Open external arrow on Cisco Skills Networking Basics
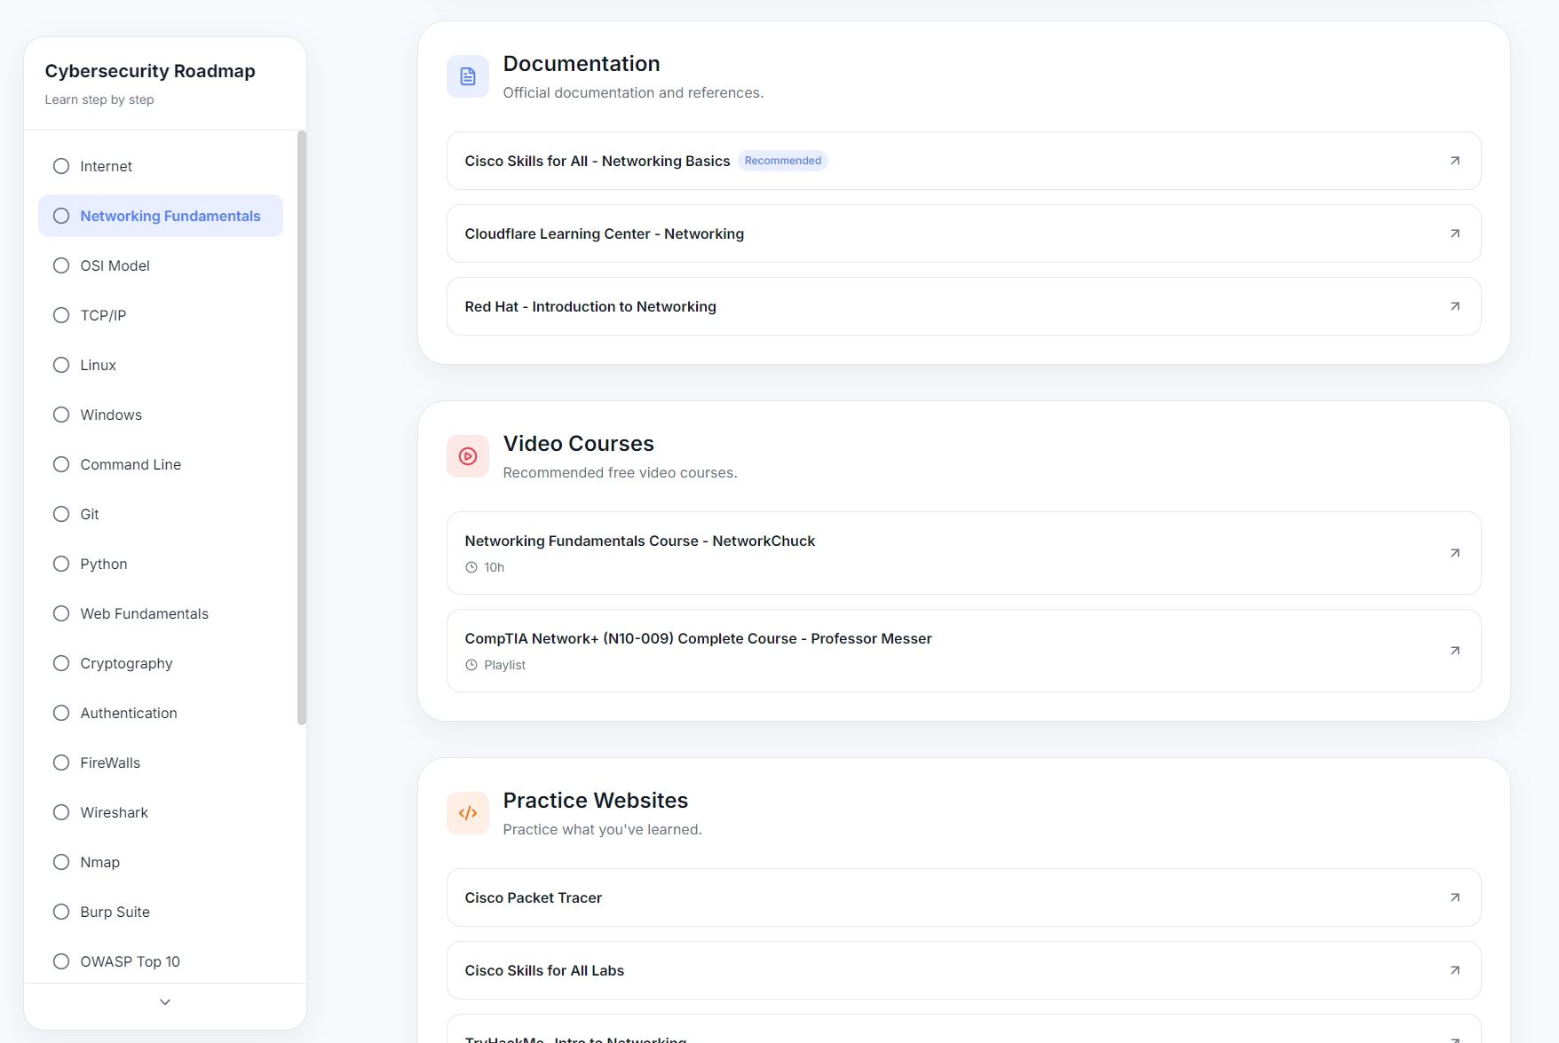The height and width of the screenshot is (1043, 1559). click(x=1455, y=161)
